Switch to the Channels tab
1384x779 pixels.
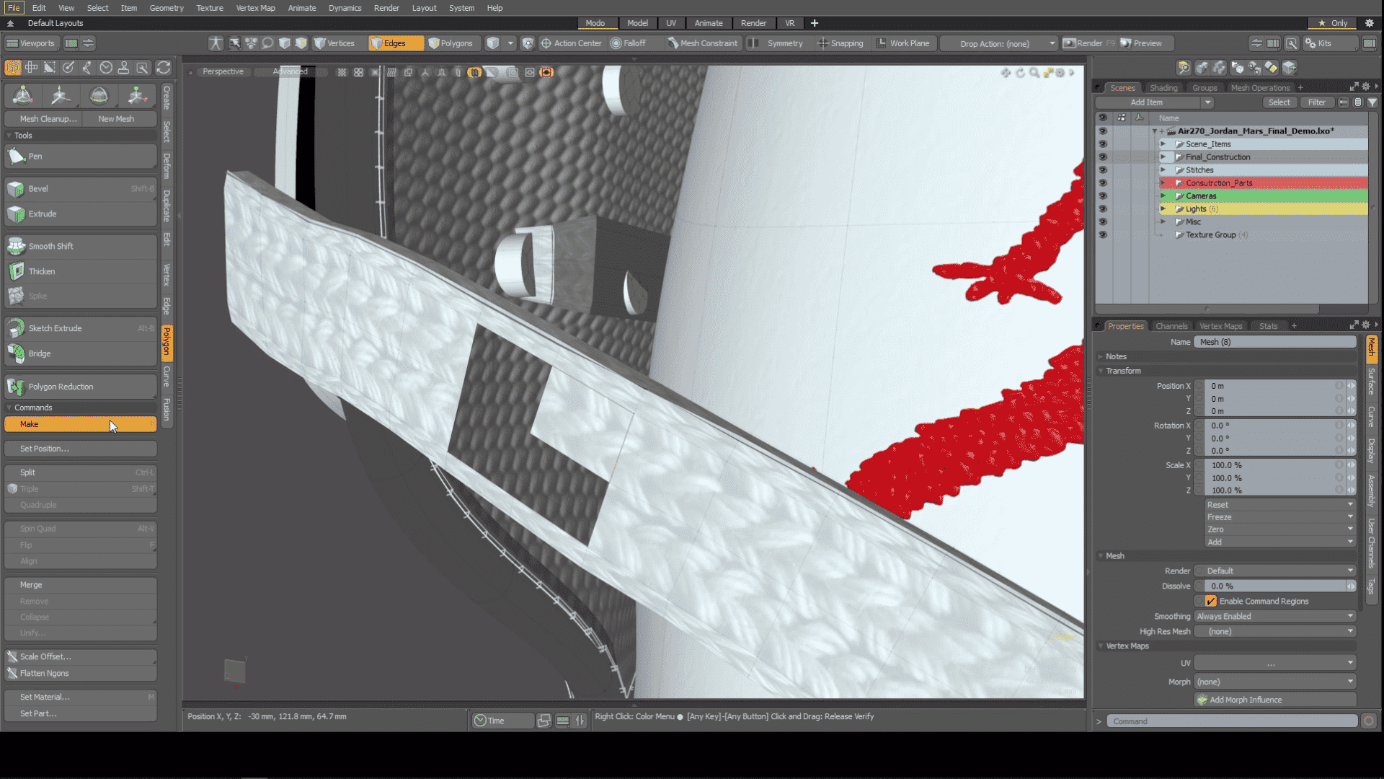[1171, 326]
